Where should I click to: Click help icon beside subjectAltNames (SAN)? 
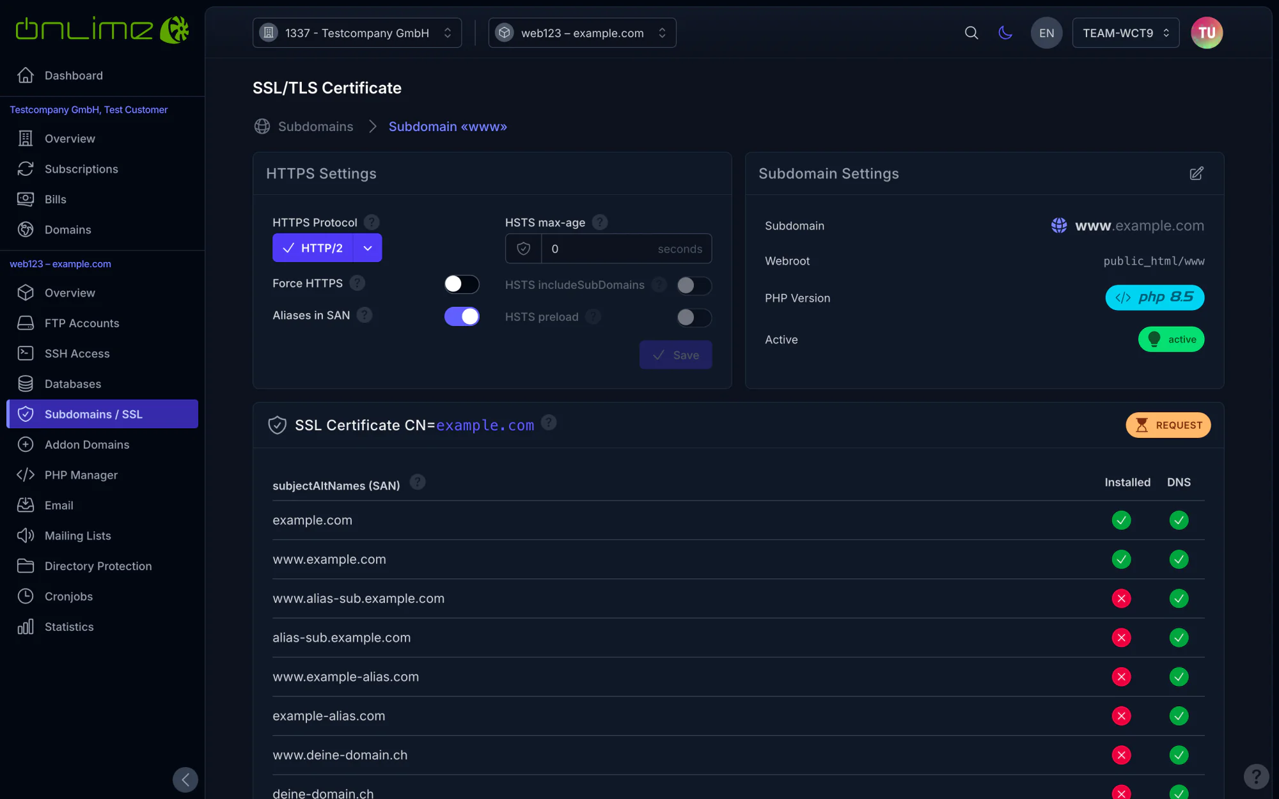pyautogui.click(x=418, y=482)
